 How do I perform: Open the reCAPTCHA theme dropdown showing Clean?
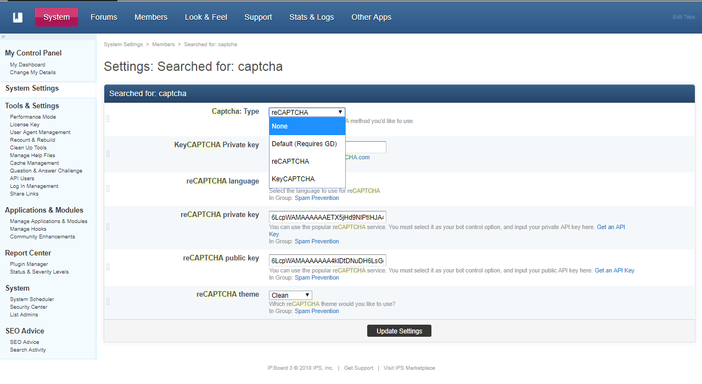point(290,295)
